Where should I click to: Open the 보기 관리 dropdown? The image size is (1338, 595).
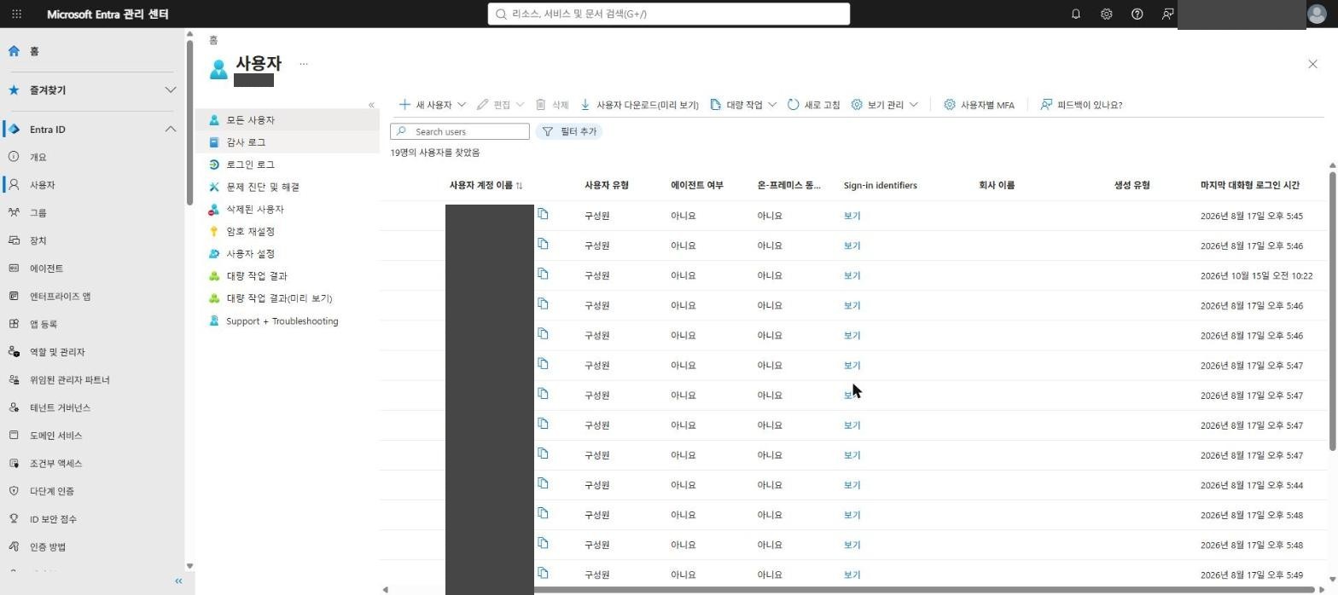pyautogui.click(x=884, y=105)
